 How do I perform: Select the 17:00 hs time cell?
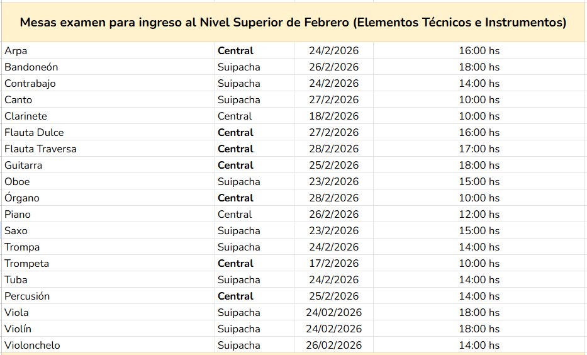point(479,149)
